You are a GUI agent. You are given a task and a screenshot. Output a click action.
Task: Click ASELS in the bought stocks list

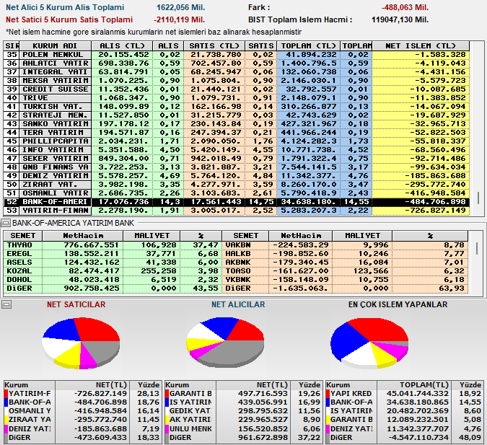coord(19,263)
